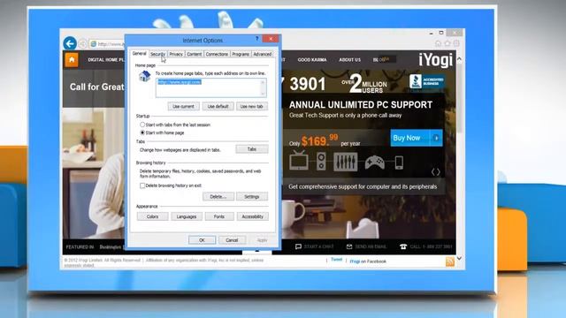Click the Start a Chat icon
The image size is (566, 318).
[298, 246]
